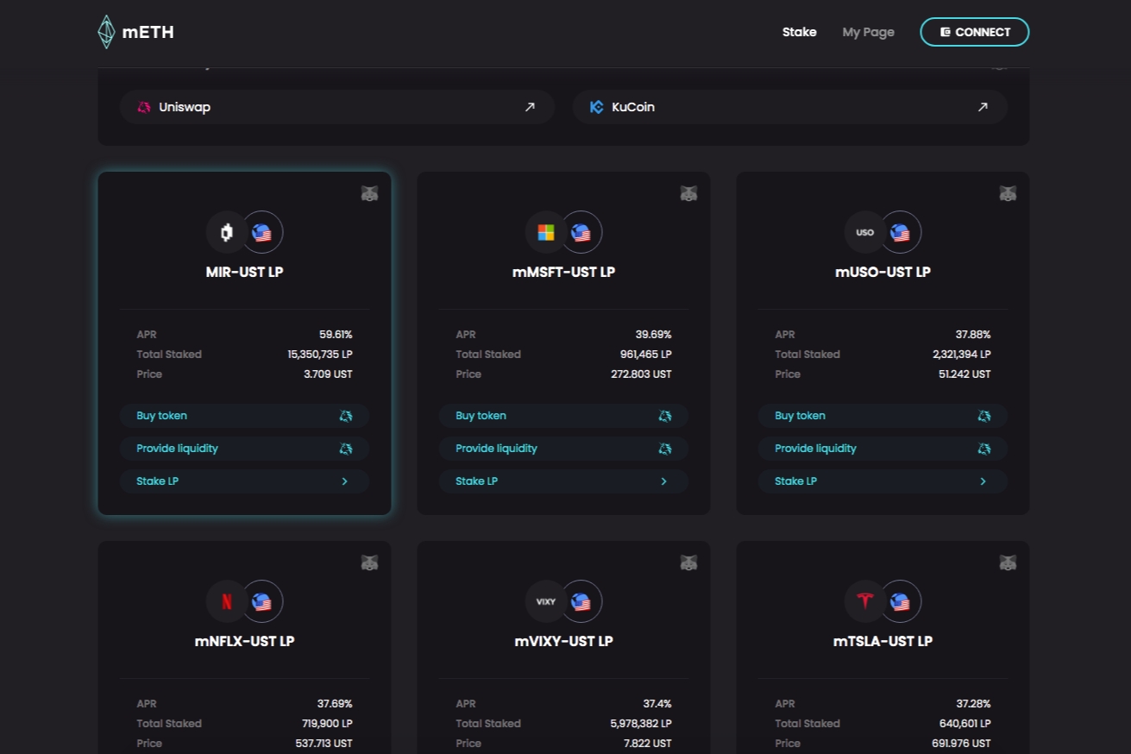1131x754 pixels.
Task: Click the MetaMask fox on the mVIXY-UST LP card
Action: click(688, 562)
